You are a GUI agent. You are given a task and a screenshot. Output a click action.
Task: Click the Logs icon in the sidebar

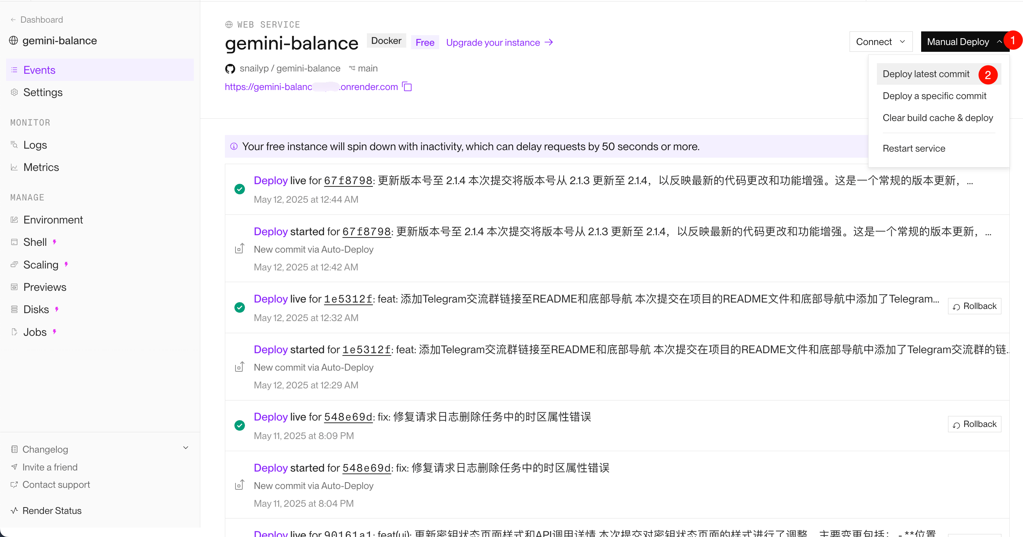[14, 145]
